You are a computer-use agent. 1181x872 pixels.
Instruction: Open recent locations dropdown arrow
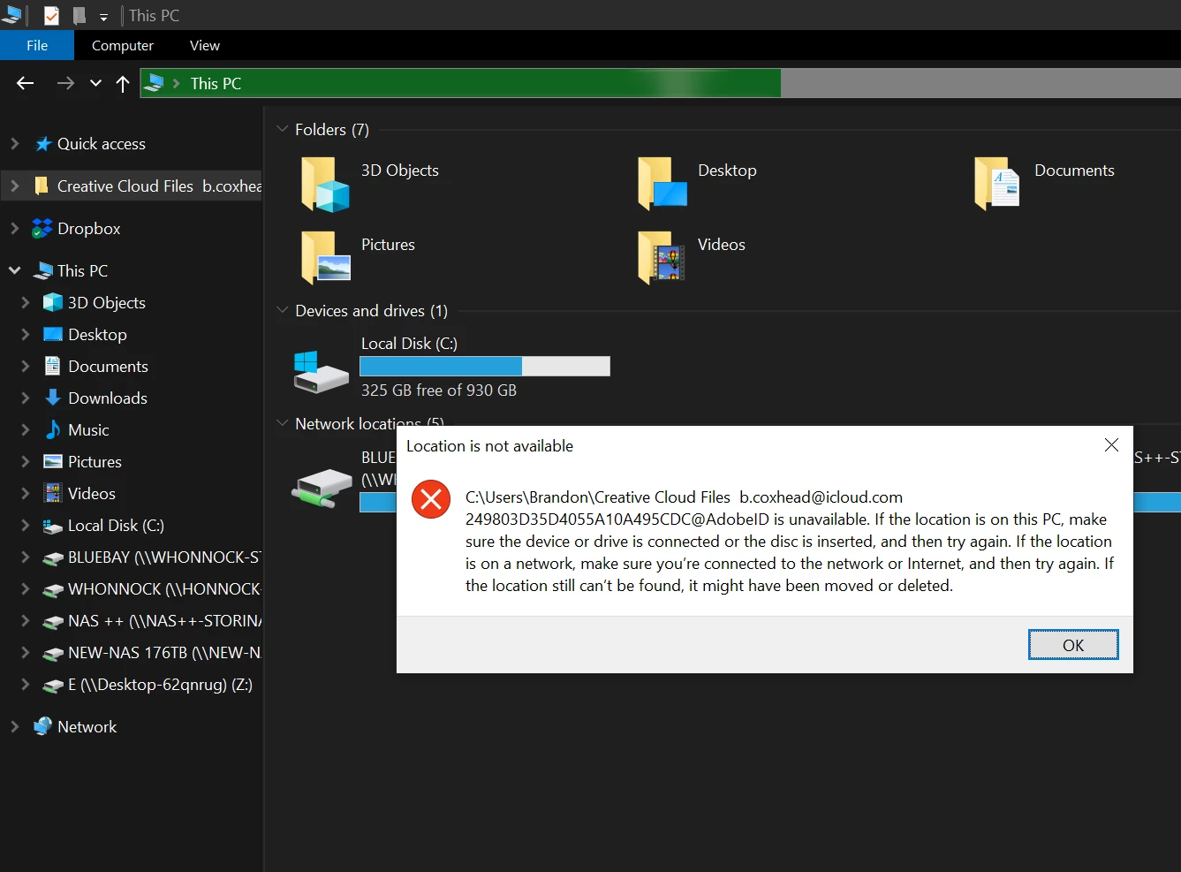[x=95, y=83]
